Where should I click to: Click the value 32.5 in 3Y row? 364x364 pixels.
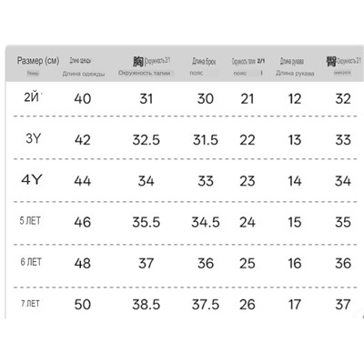pyautogui.click(x=147, y=140)
